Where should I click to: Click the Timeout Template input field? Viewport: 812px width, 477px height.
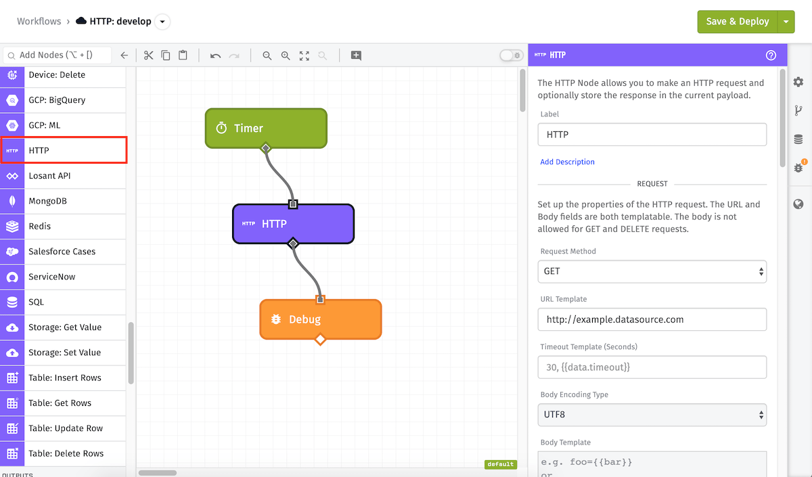pos(652,367)
